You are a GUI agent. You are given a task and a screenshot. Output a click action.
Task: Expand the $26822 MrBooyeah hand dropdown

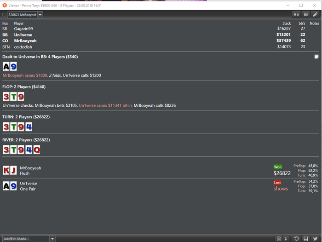coord(40,15)
